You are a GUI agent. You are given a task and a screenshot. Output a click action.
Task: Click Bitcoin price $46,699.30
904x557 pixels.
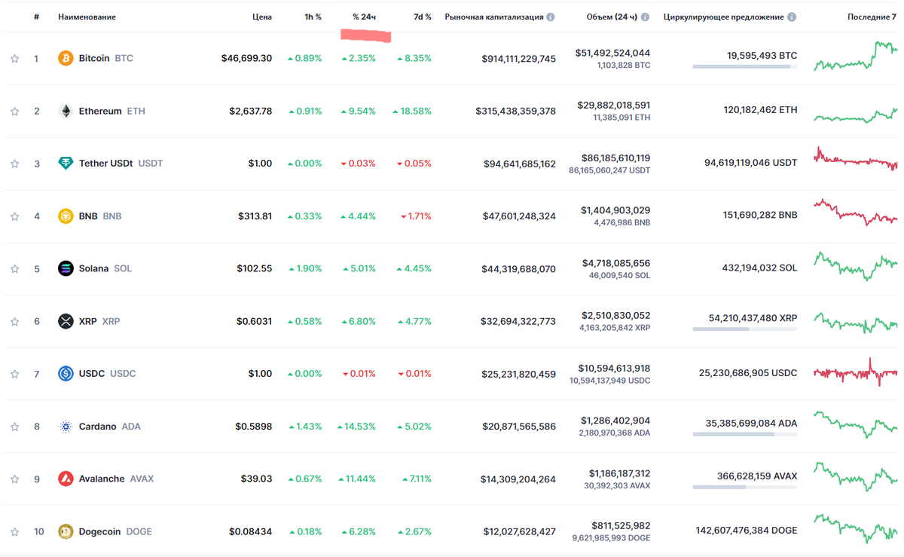point(246,58)
